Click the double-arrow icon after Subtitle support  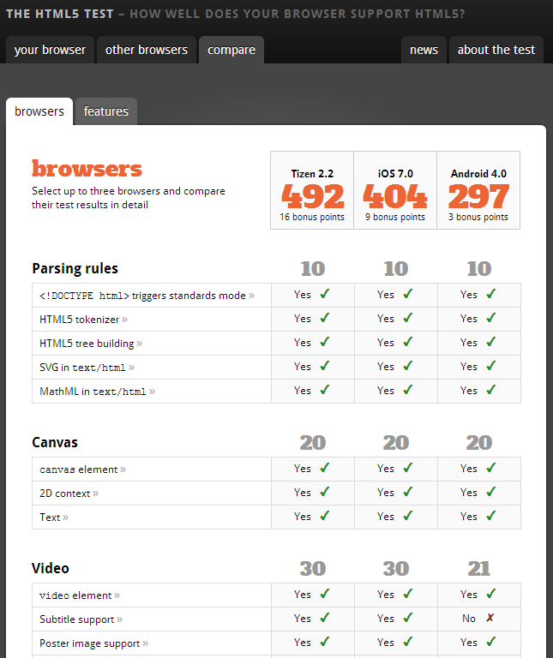click(x=120, y=619)
